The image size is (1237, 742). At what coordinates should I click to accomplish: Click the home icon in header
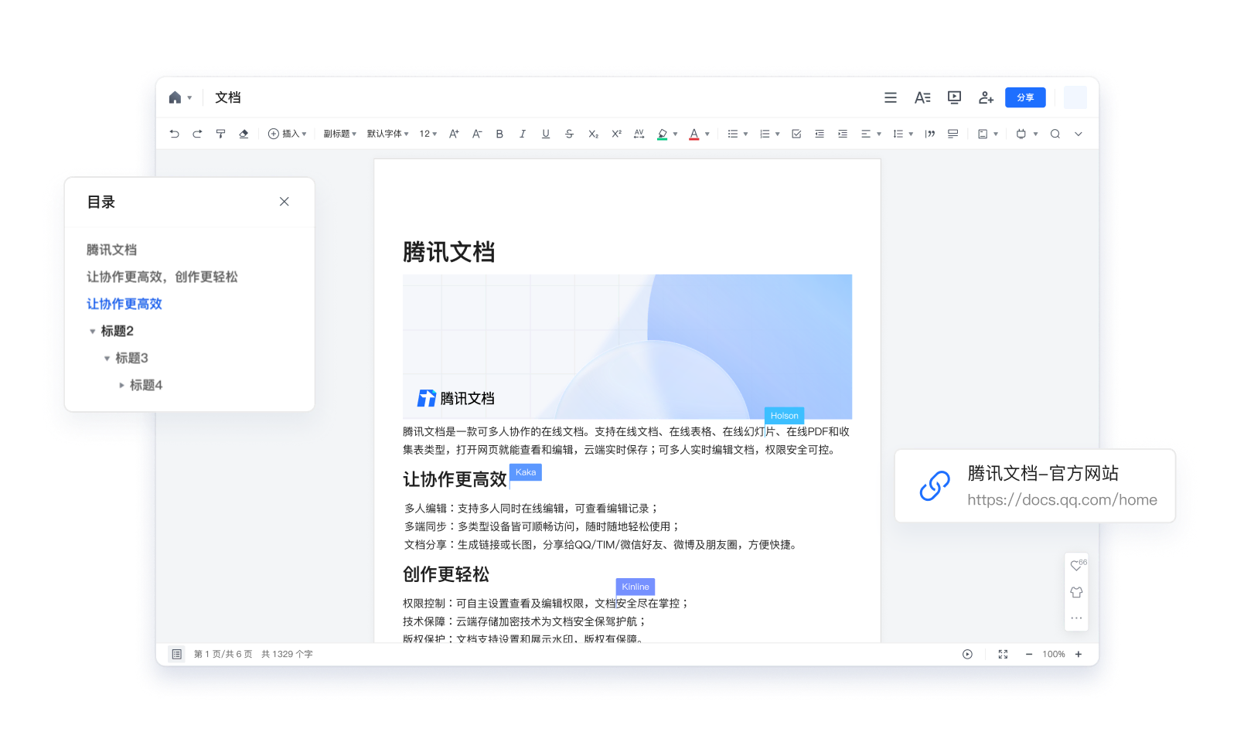point(175,97)
